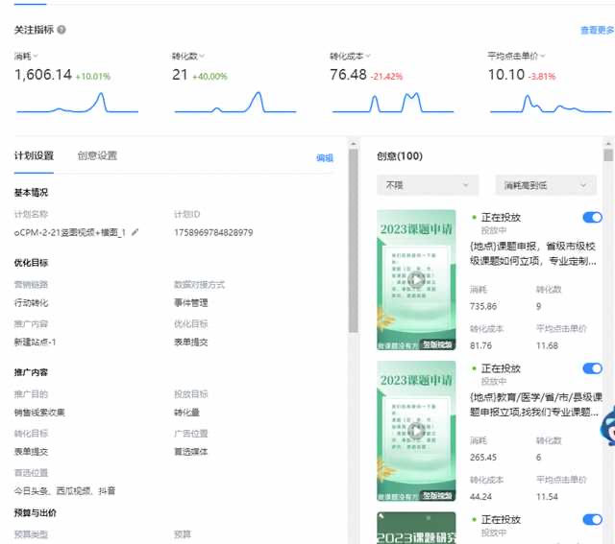Toggle off the second creative with 265.45 spend

[592, 368]
